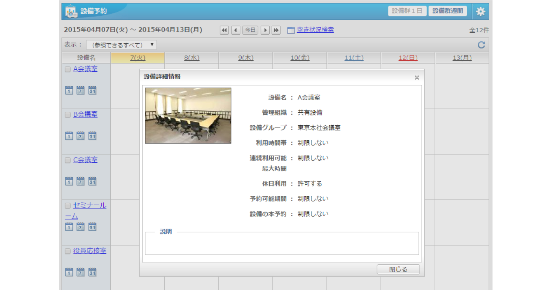Switch to 設備群1日 view

coord(407,11)
